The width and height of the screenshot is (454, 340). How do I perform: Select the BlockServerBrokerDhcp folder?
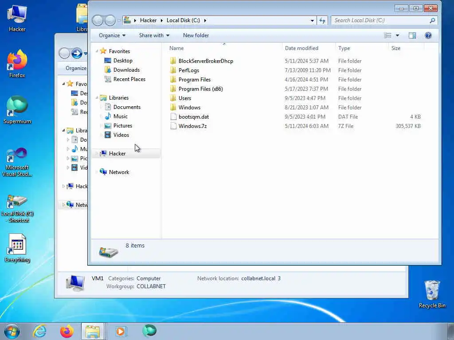[x=206, y=61]
